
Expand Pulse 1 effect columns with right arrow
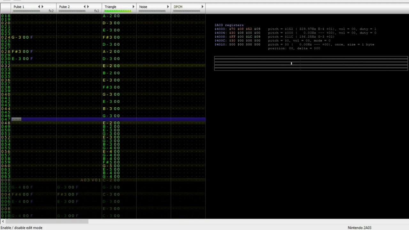(42, 7)
